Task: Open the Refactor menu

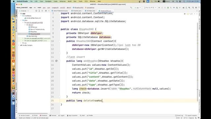Action: tap(63, 1)
